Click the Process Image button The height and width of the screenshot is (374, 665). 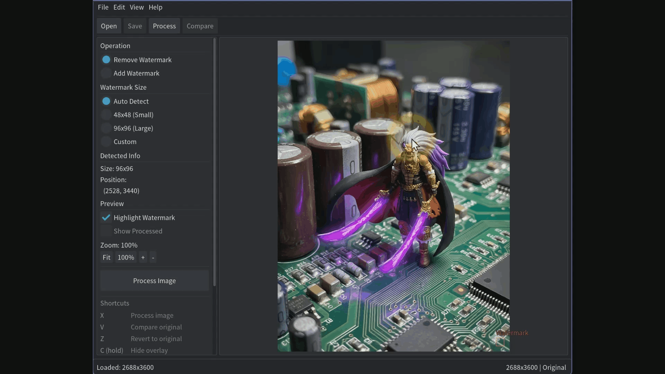pyautogui.click(x=154, y=281)
